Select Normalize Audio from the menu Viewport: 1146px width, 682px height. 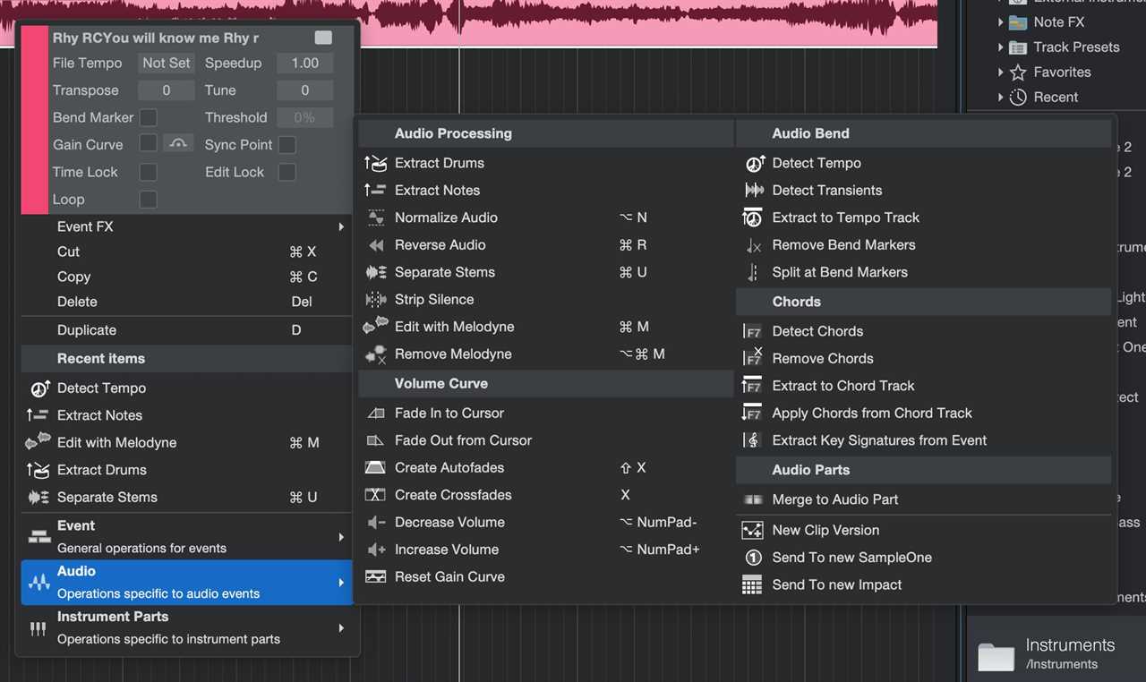coord(446,217)
